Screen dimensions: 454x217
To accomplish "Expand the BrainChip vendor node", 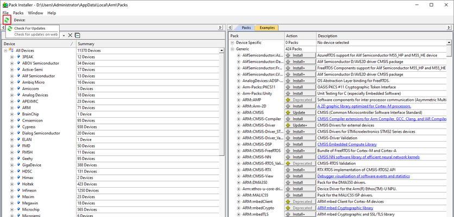I will [x=12, y=114].
